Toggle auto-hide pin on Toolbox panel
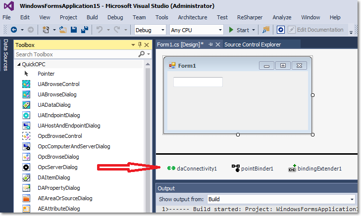 click(x=139, y=45)
